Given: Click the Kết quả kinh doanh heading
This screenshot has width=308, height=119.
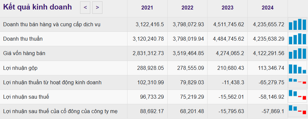Looking at the screenshot, I should tap(38, 7).
